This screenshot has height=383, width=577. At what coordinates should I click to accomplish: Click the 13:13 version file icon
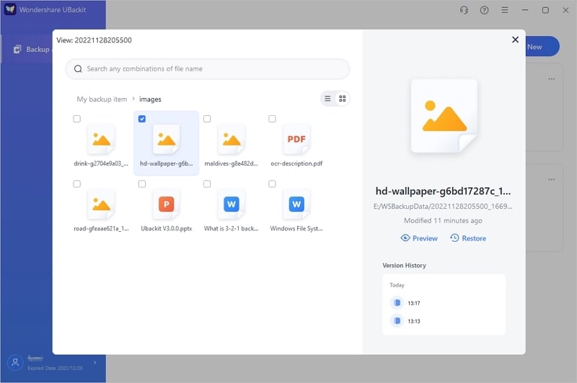click(x=397, y=321)
